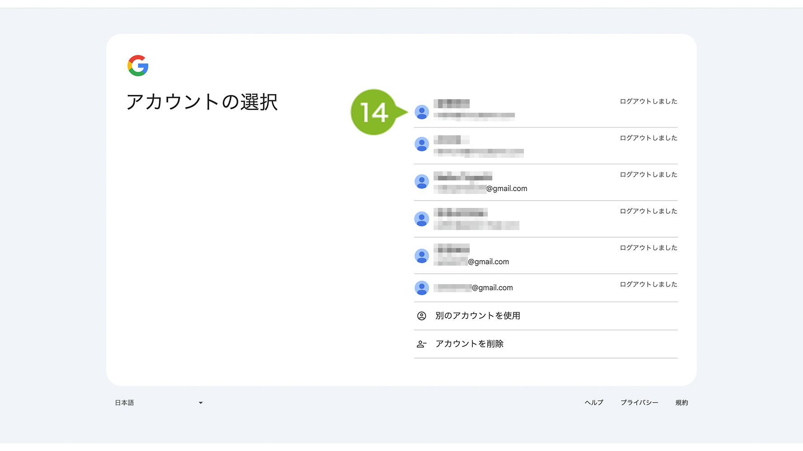803x451 pixels.
Task: Click the Google logo
Action: 138,66
